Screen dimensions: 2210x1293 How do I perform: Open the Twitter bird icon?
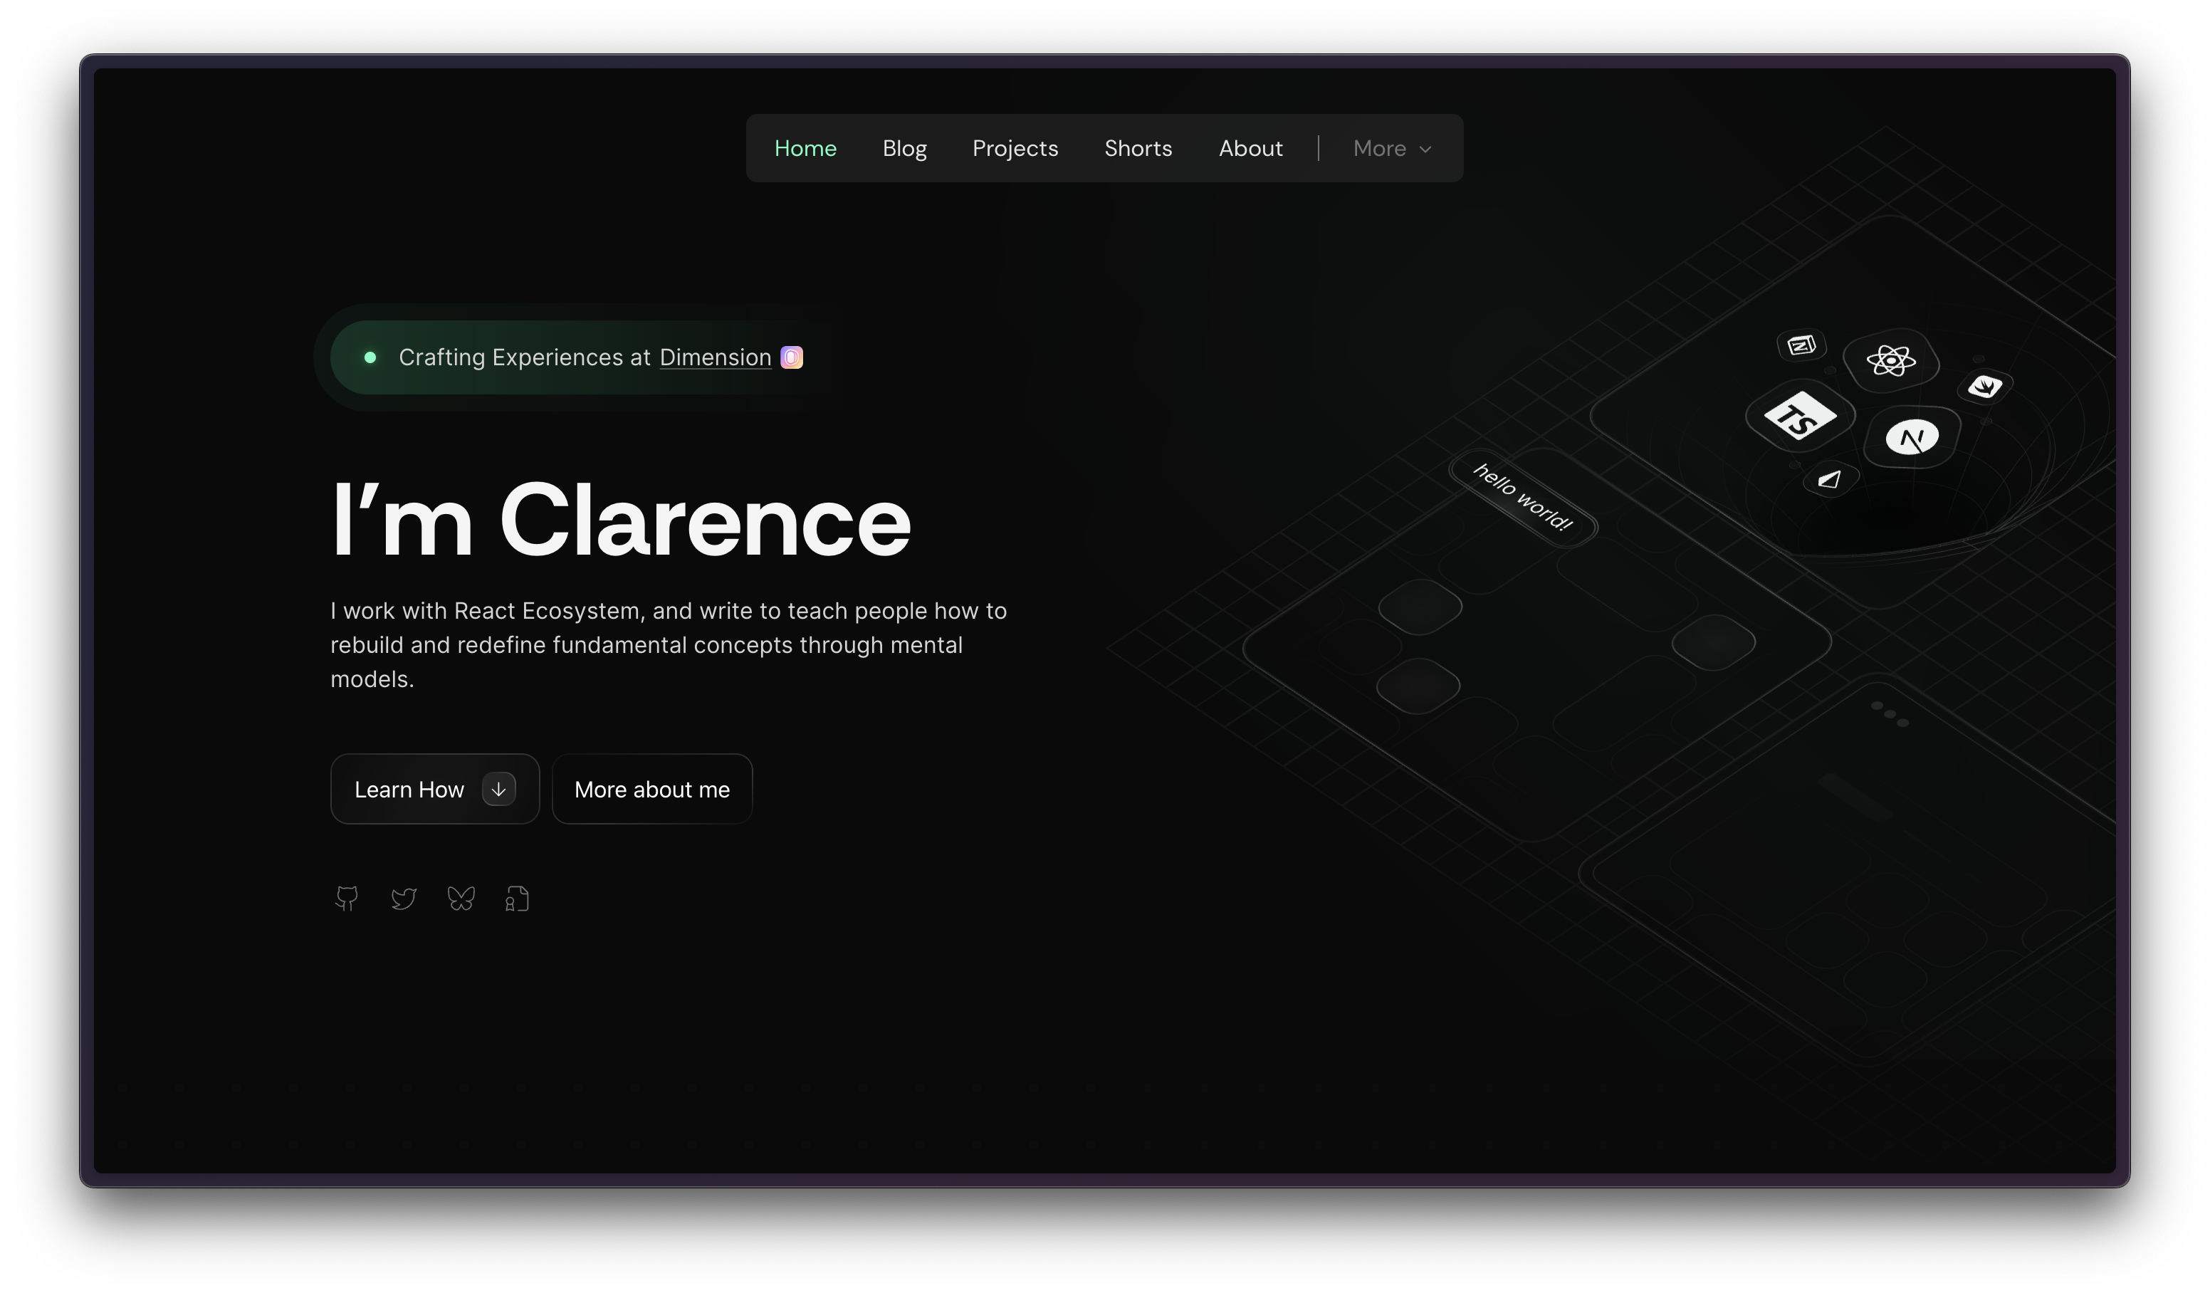404,899
